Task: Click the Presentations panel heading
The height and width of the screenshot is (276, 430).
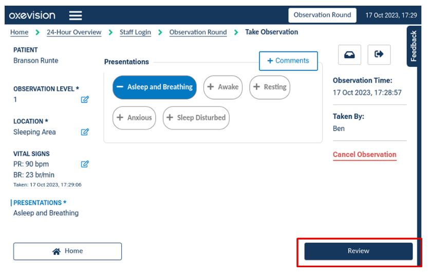Action: coord(126,62)
